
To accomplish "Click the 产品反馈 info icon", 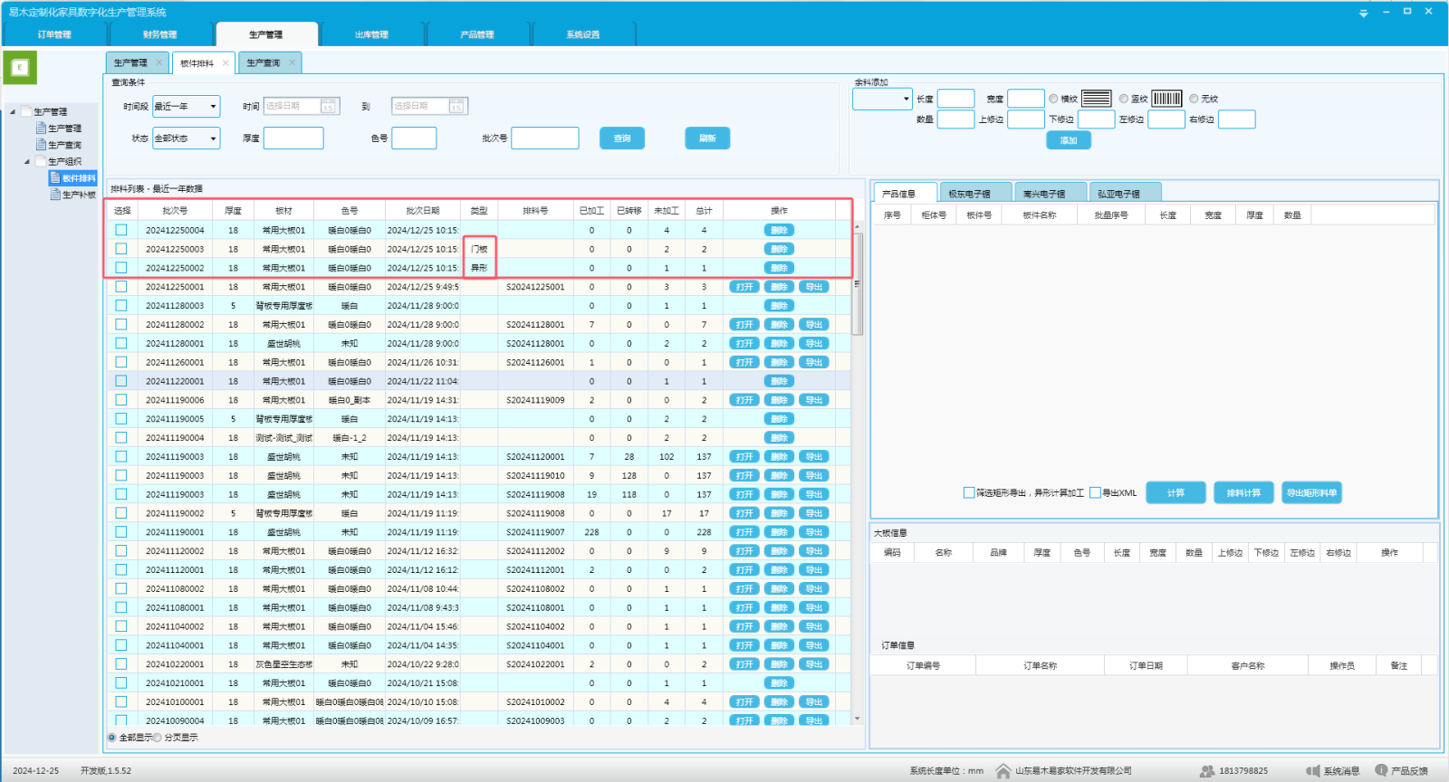I will 1381,770.
